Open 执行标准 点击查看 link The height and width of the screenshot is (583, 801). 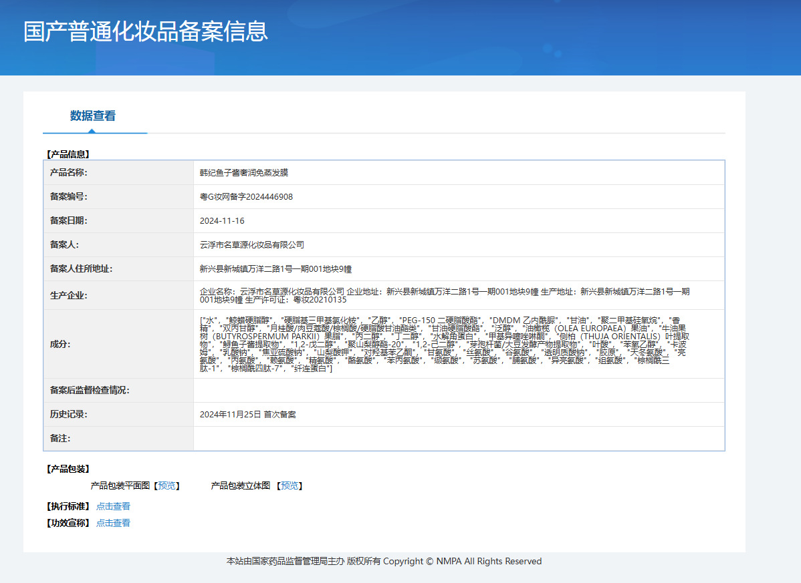pos(114,506)
